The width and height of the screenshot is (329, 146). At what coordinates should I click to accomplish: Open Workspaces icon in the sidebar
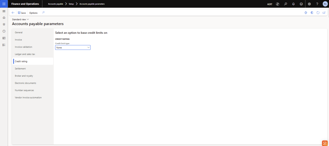tap(4, 38)
